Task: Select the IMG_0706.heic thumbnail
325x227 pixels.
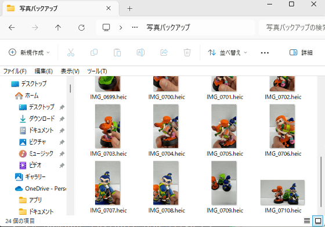Action: [x=282, y=126]
